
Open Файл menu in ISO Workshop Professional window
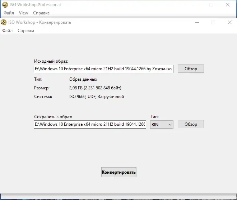(x=9, y=13)
